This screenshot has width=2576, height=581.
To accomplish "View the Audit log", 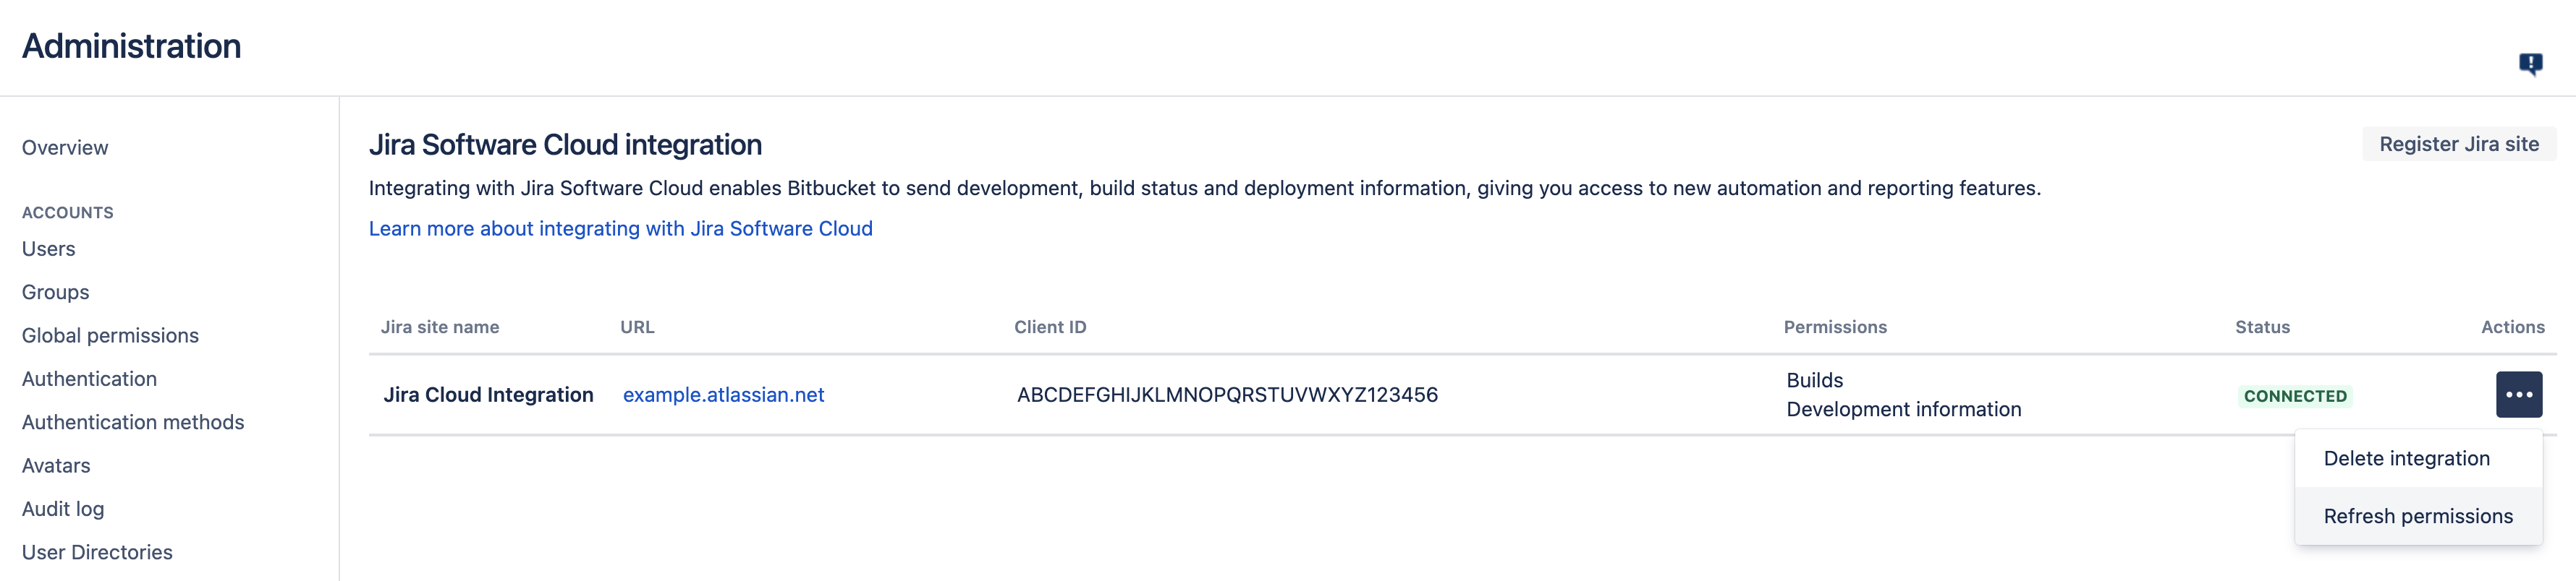I will click(x=63, y=509).
